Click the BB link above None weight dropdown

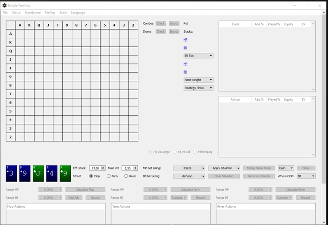pyautogui.click(x=185, y=72)
